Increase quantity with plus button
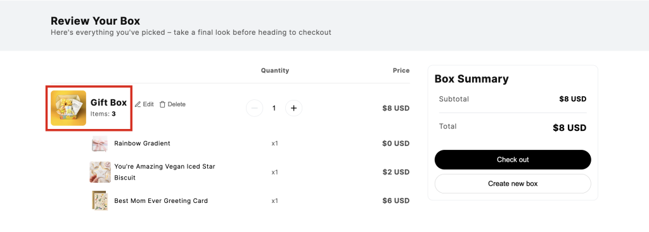 (x=294, y=108)
